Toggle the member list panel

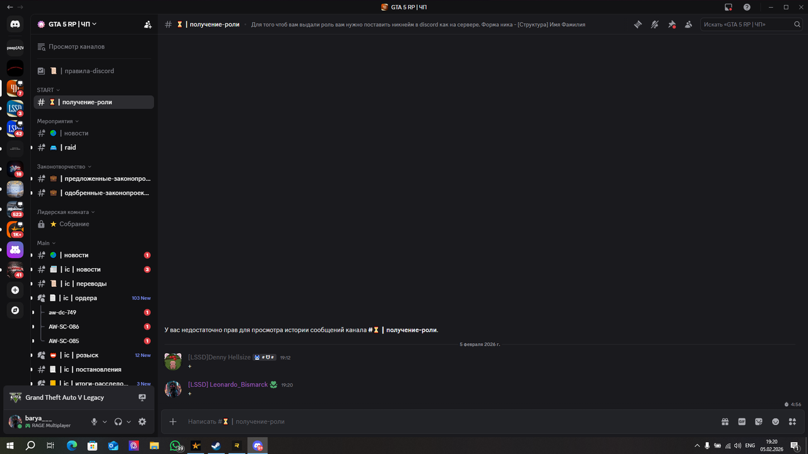(x=689, y=25)
